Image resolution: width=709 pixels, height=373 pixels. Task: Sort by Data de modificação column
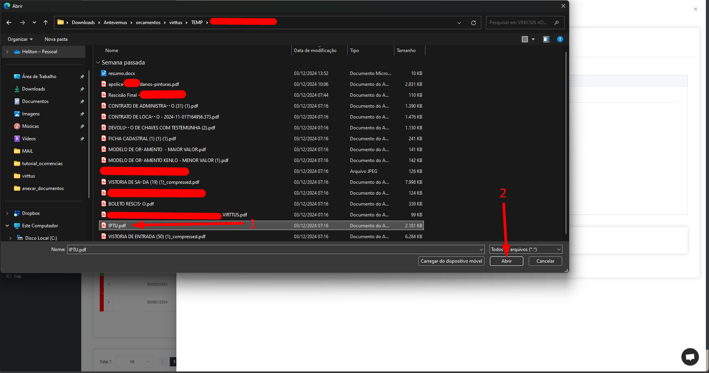[x=315, y=51]
